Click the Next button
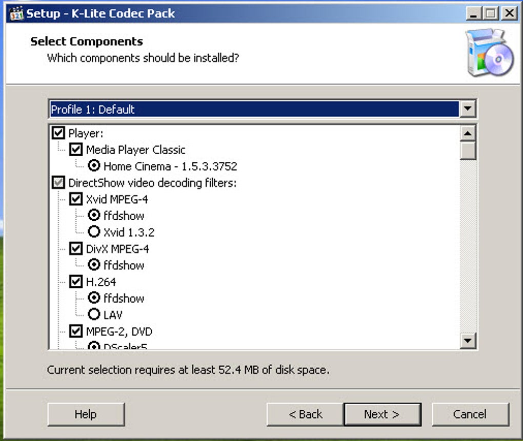523x441 pixels. pos(382,414)
